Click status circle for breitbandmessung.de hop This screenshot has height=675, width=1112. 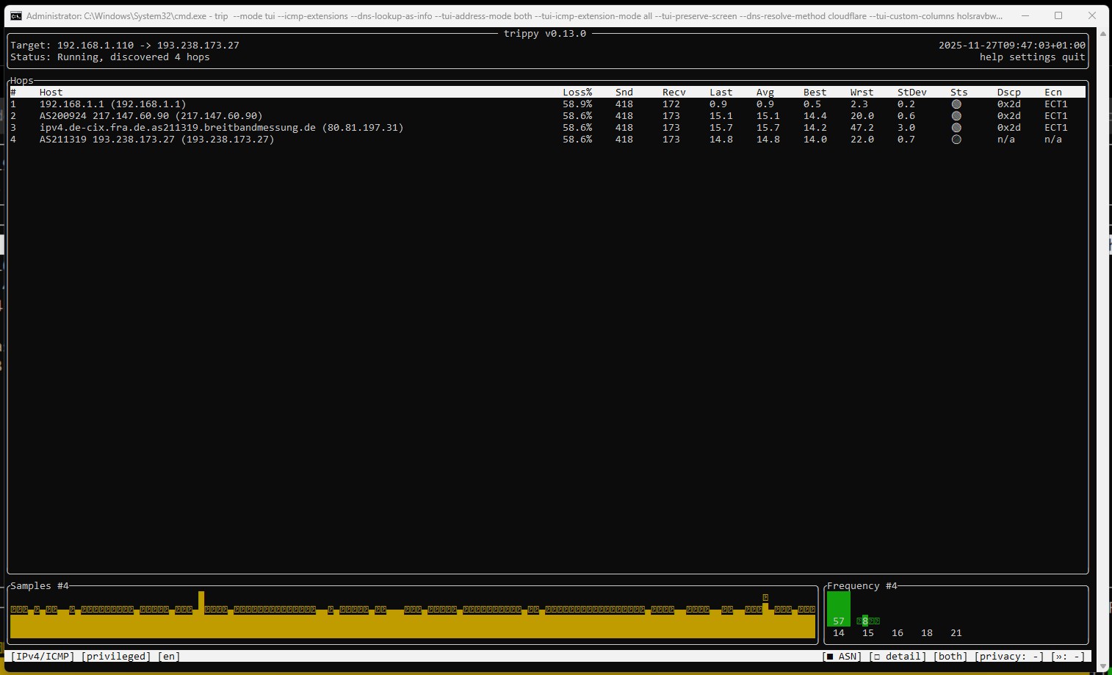[x=956, y=128]
